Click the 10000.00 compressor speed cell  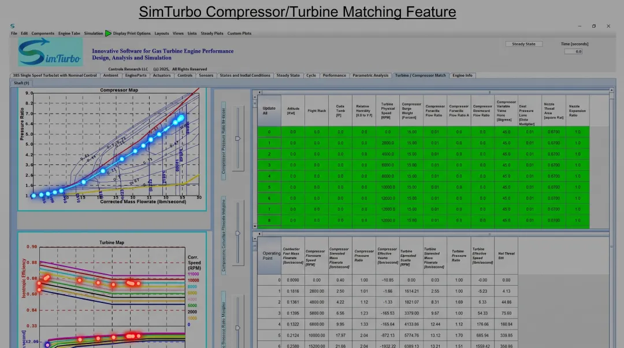pyautogui.click(x=317, y=335)
